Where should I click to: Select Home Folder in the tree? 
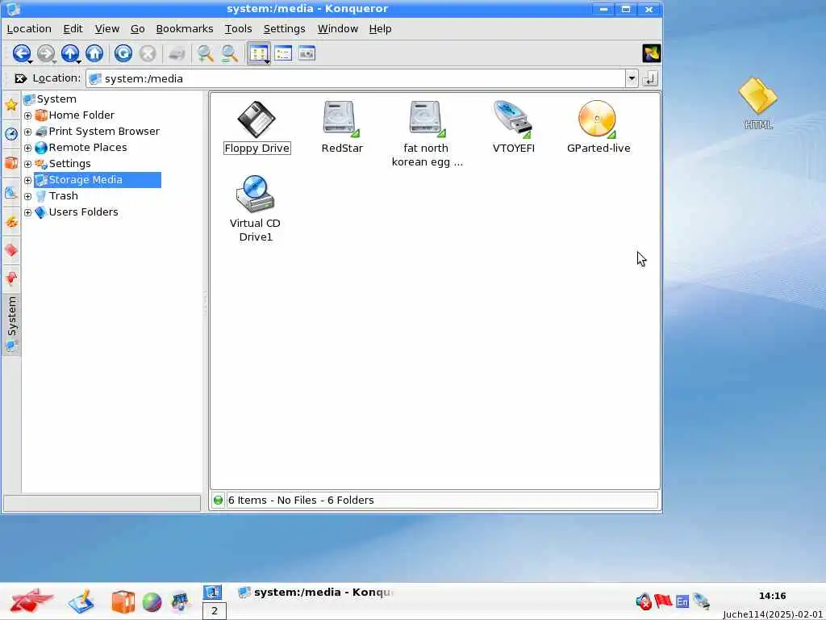coord(75,115)
